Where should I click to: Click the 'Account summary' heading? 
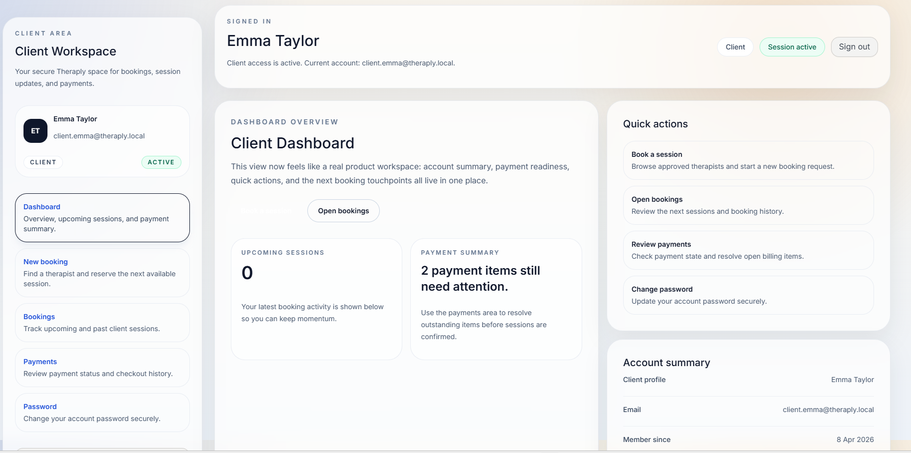pos(666,363)
